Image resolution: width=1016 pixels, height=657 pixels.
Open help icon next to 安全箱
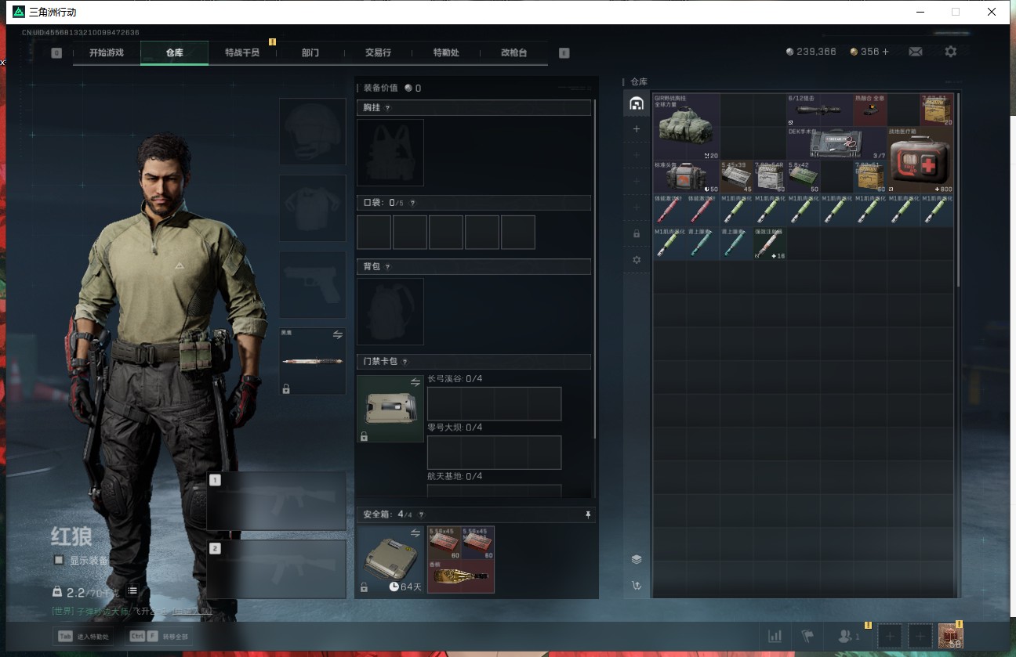click(x=421, y=514)
